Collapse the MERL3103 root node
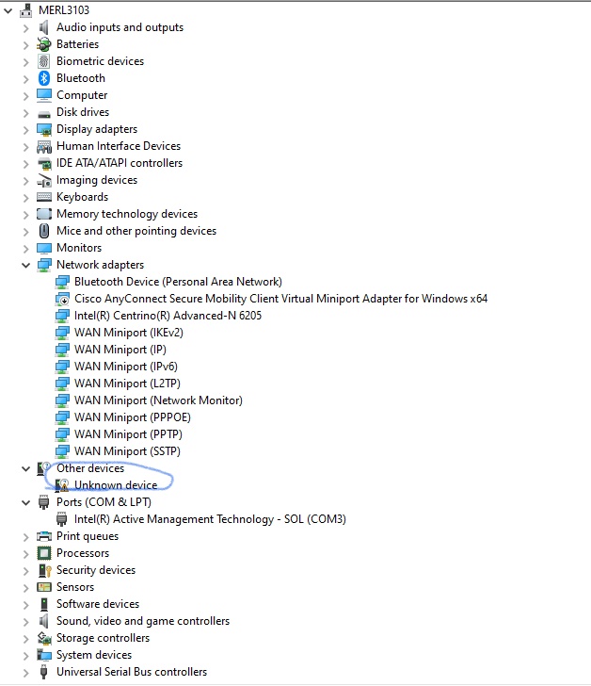 pos(8,10)
